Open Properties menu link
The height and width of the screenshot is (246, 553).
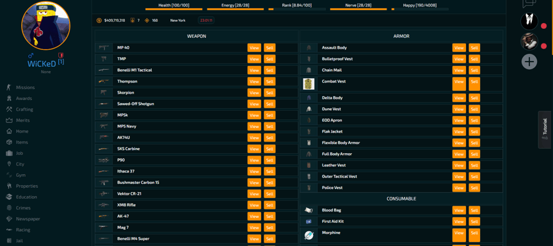point(27,186)
